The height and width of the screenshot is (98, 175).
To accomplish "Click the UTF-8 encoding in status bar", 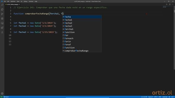I will 156,97.
